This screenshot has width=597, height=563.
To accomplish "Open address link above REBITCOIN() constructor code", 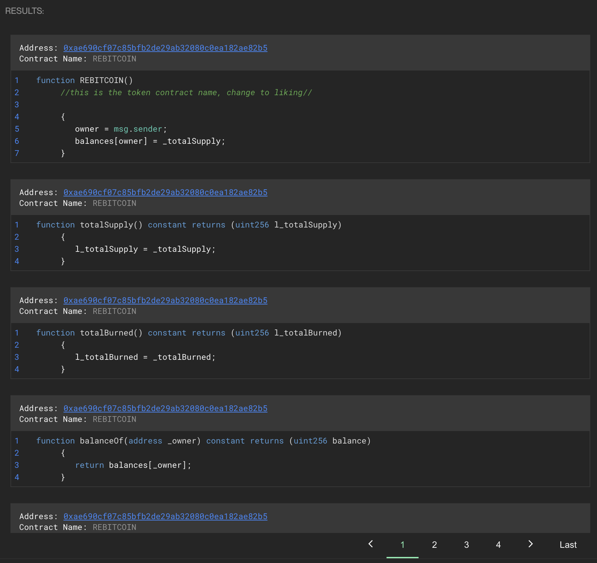I will 165,48.
